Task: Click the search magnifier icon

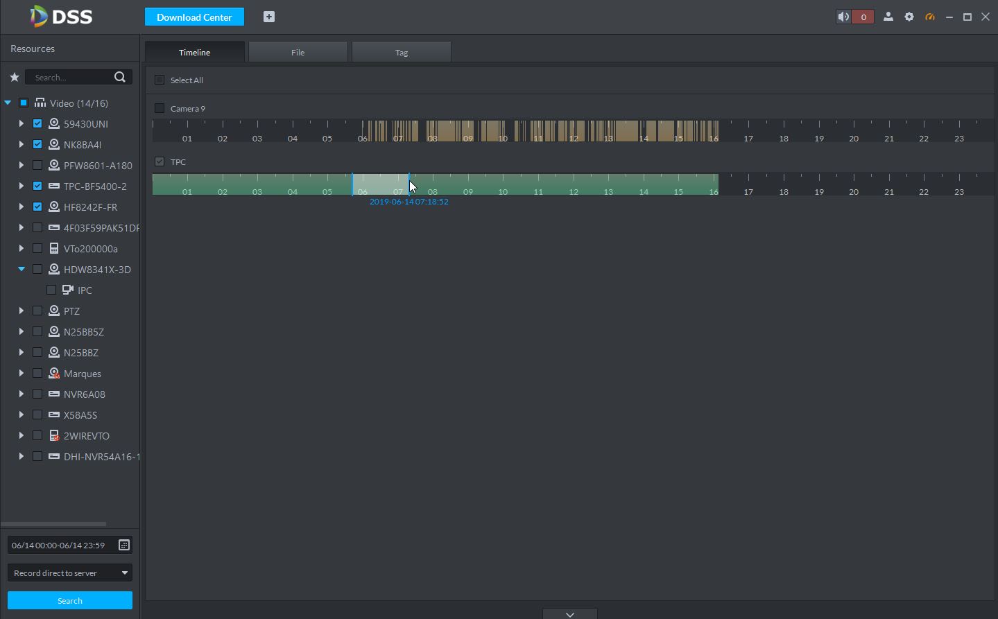Action: [120, 77]
